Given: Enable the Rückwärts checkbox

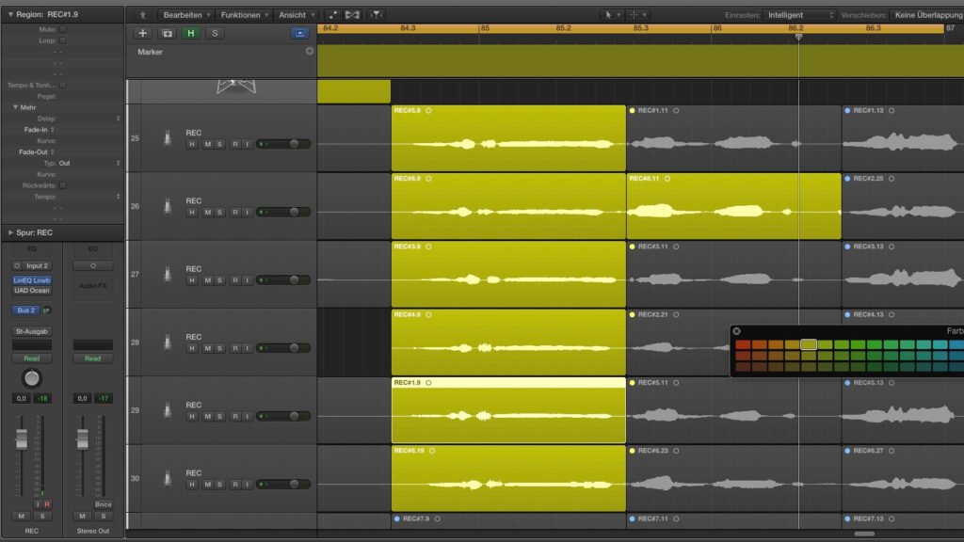Looking at the screenshot, I should (x=63, y=185).
